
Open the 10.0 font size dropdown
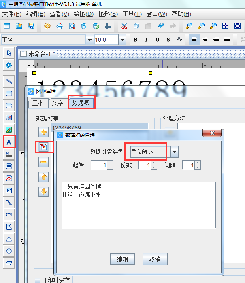pos(122,40)
